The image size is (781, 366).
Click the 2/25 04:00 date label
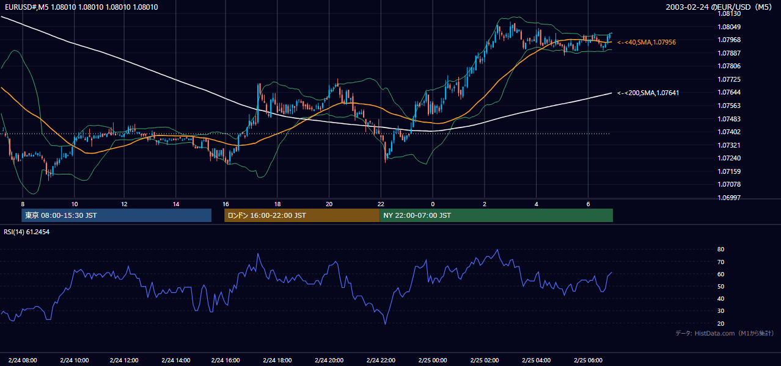pos(536,360)
